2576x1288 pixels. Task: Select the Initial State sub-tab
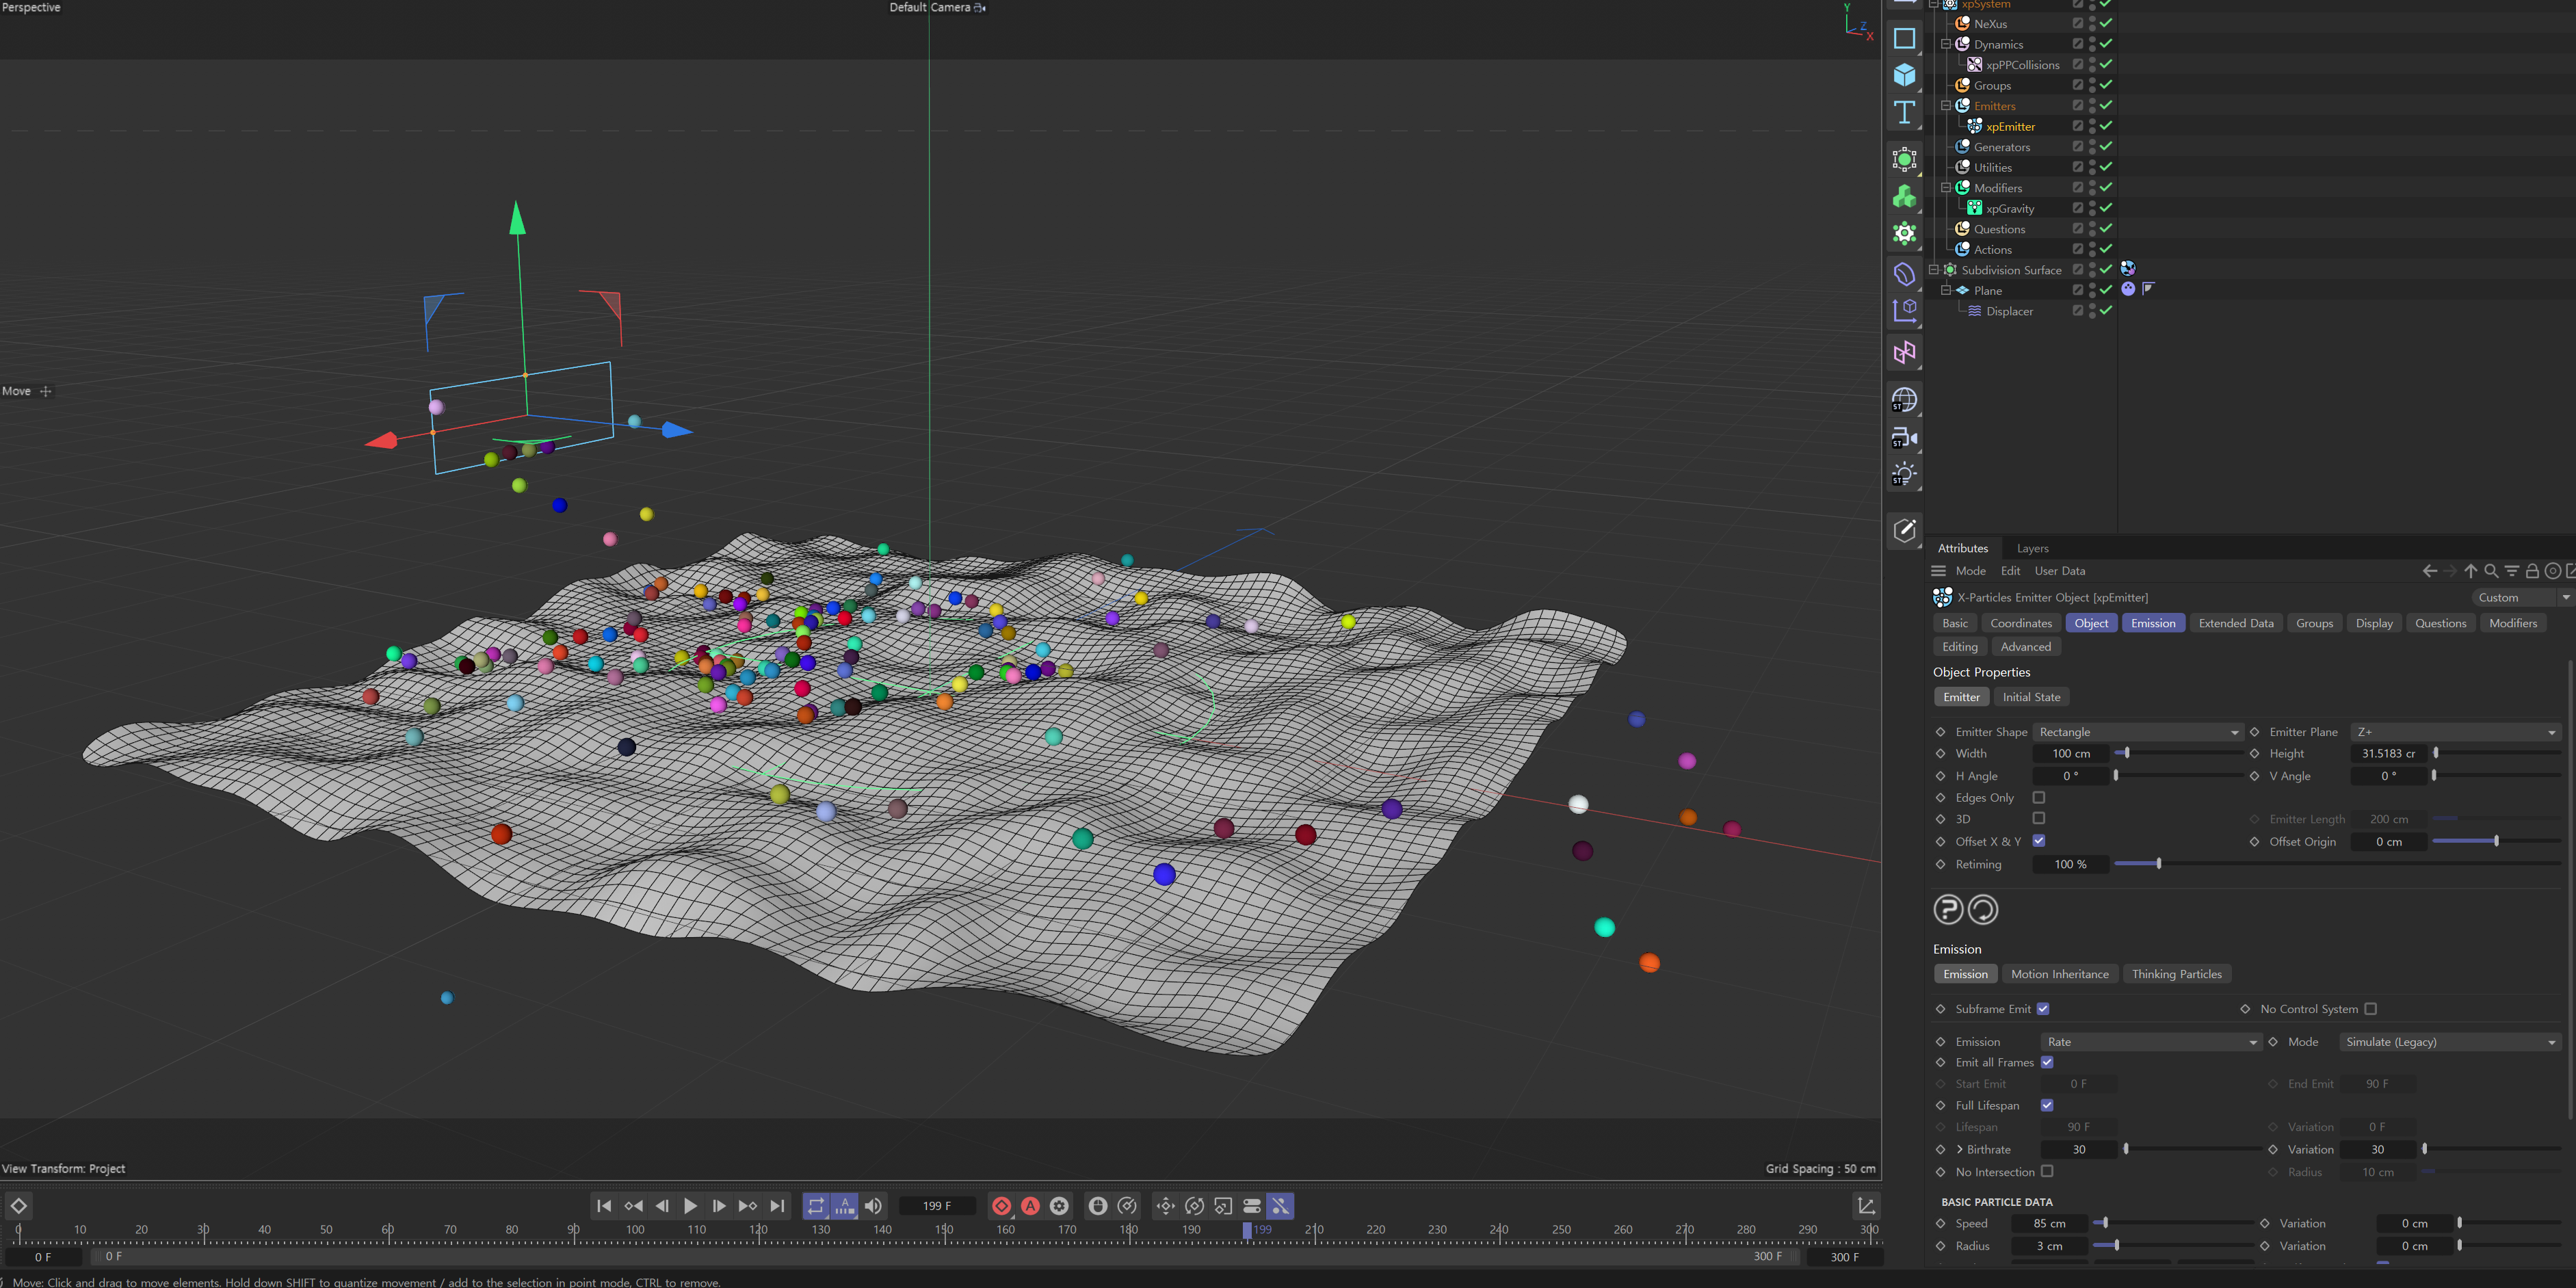point(2031,697)
